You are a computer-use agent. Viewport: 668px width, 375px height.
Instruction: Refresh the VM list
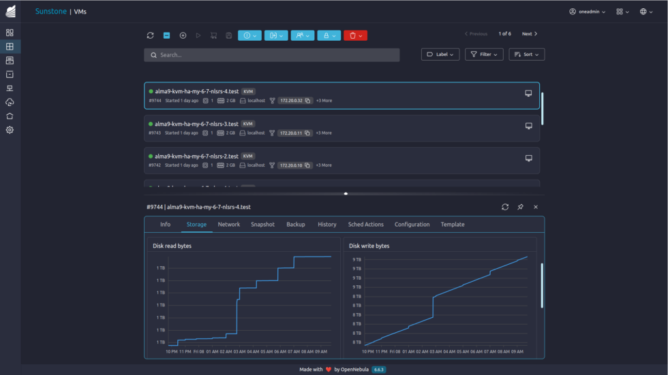(x=150, y=35)
